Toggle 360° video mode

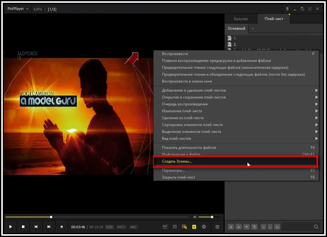coord(165,227)
